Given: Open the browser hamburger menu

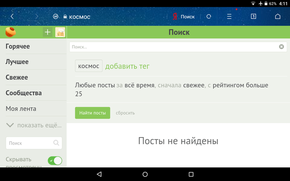Looking at the screenshot, I should pos(229,17).
